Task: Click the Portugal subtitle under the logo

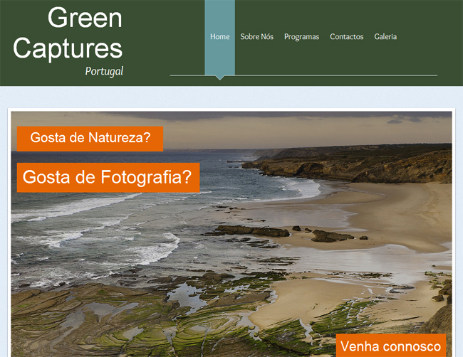Action: [x=104, y=71]
